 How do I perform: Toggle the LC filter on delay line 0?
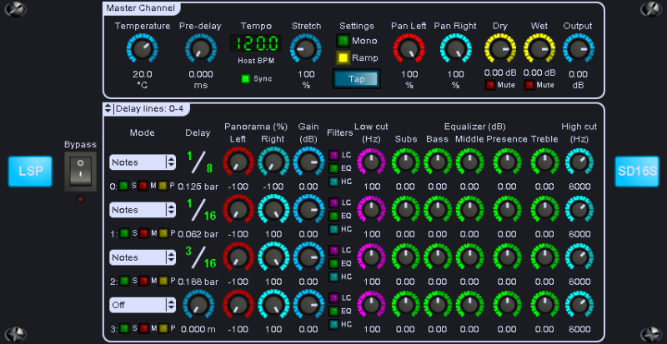(333, 155)
